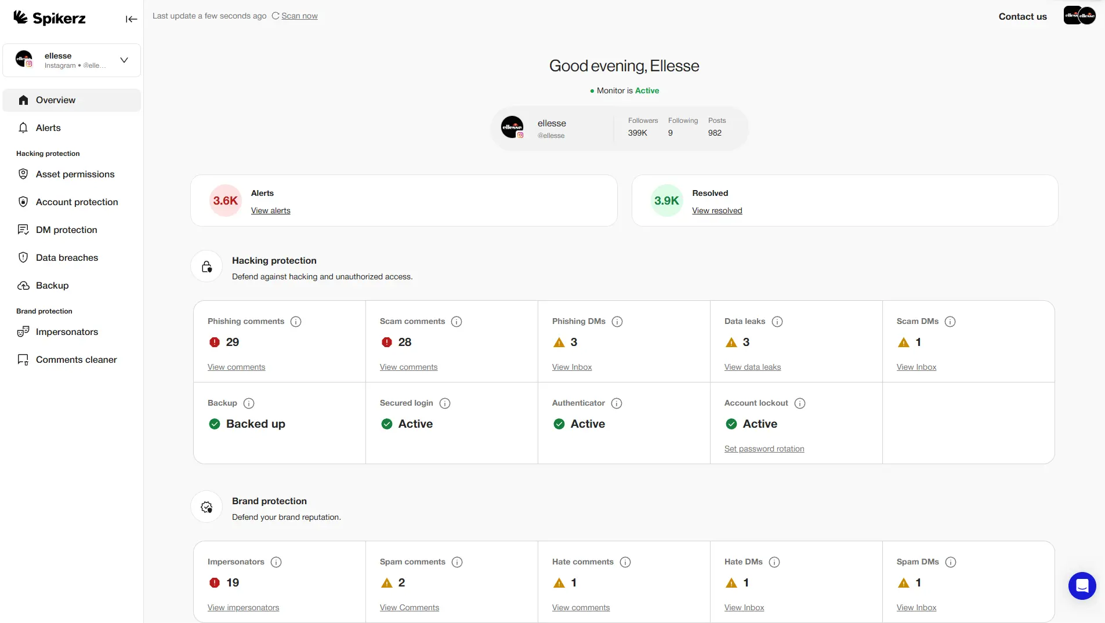Click Active status under Secured login
The height and width of the screenshot is (623, 1105).
tap(415, 424)
